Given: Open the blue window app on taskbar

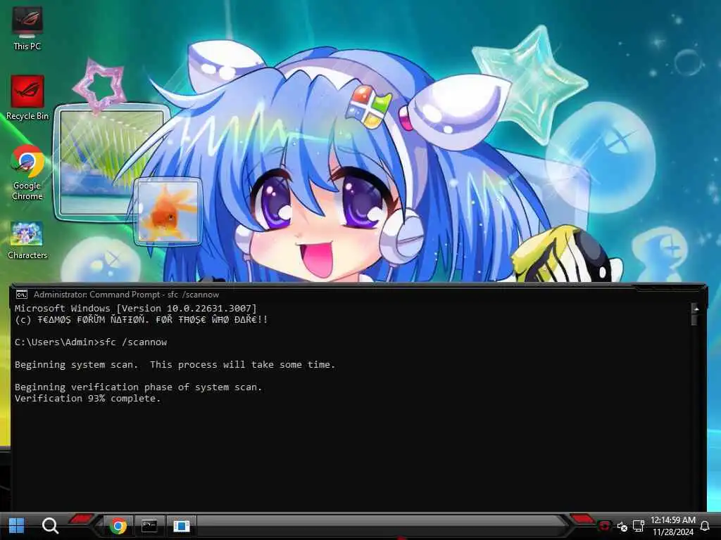Looking at the screenshot, I should coord(181,526).
